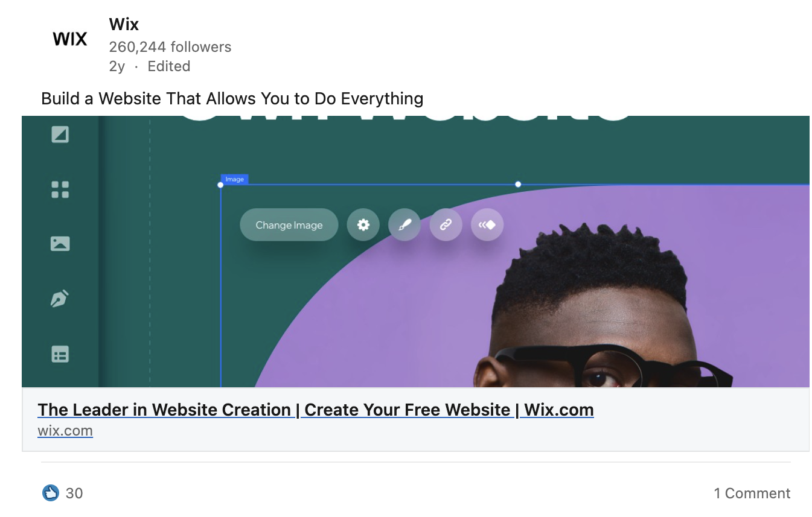Open the 1 Comment link
The image size is (812, 517).
click(752, 493)
